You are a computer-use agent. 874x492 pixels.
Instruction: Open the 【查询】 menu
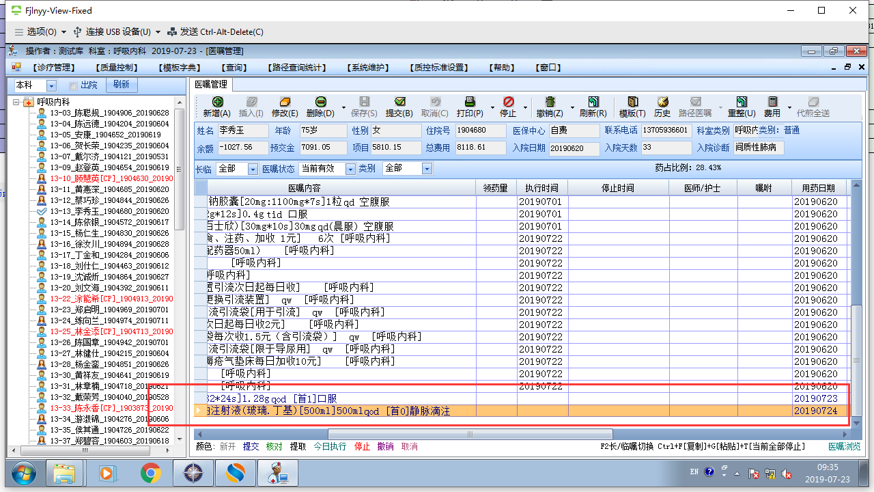(x=234, y=68)
